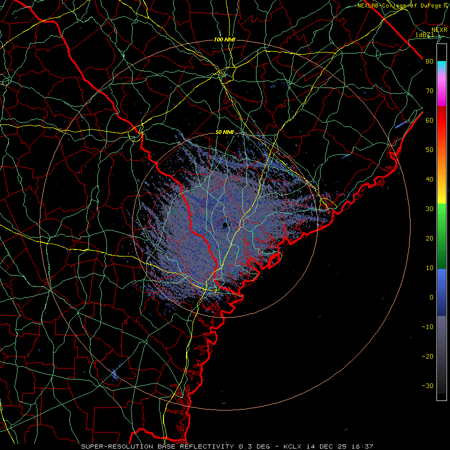Click the 0 value on the dBZ scale
The image size is (450, 450).
point(431,297)
